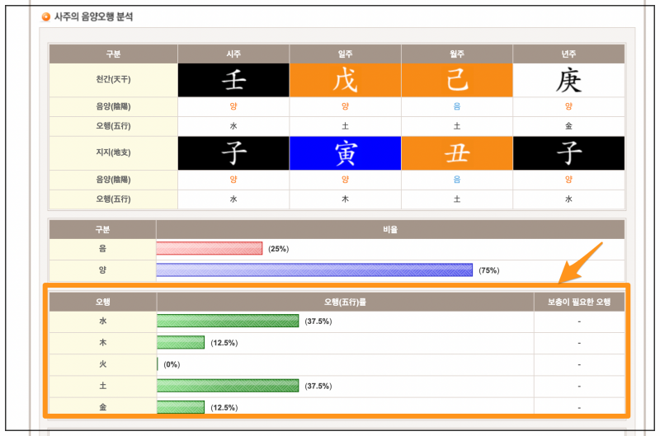660x436 pixels.
Task: Click the red 음 ratio bar
Action: click(210, 248)
